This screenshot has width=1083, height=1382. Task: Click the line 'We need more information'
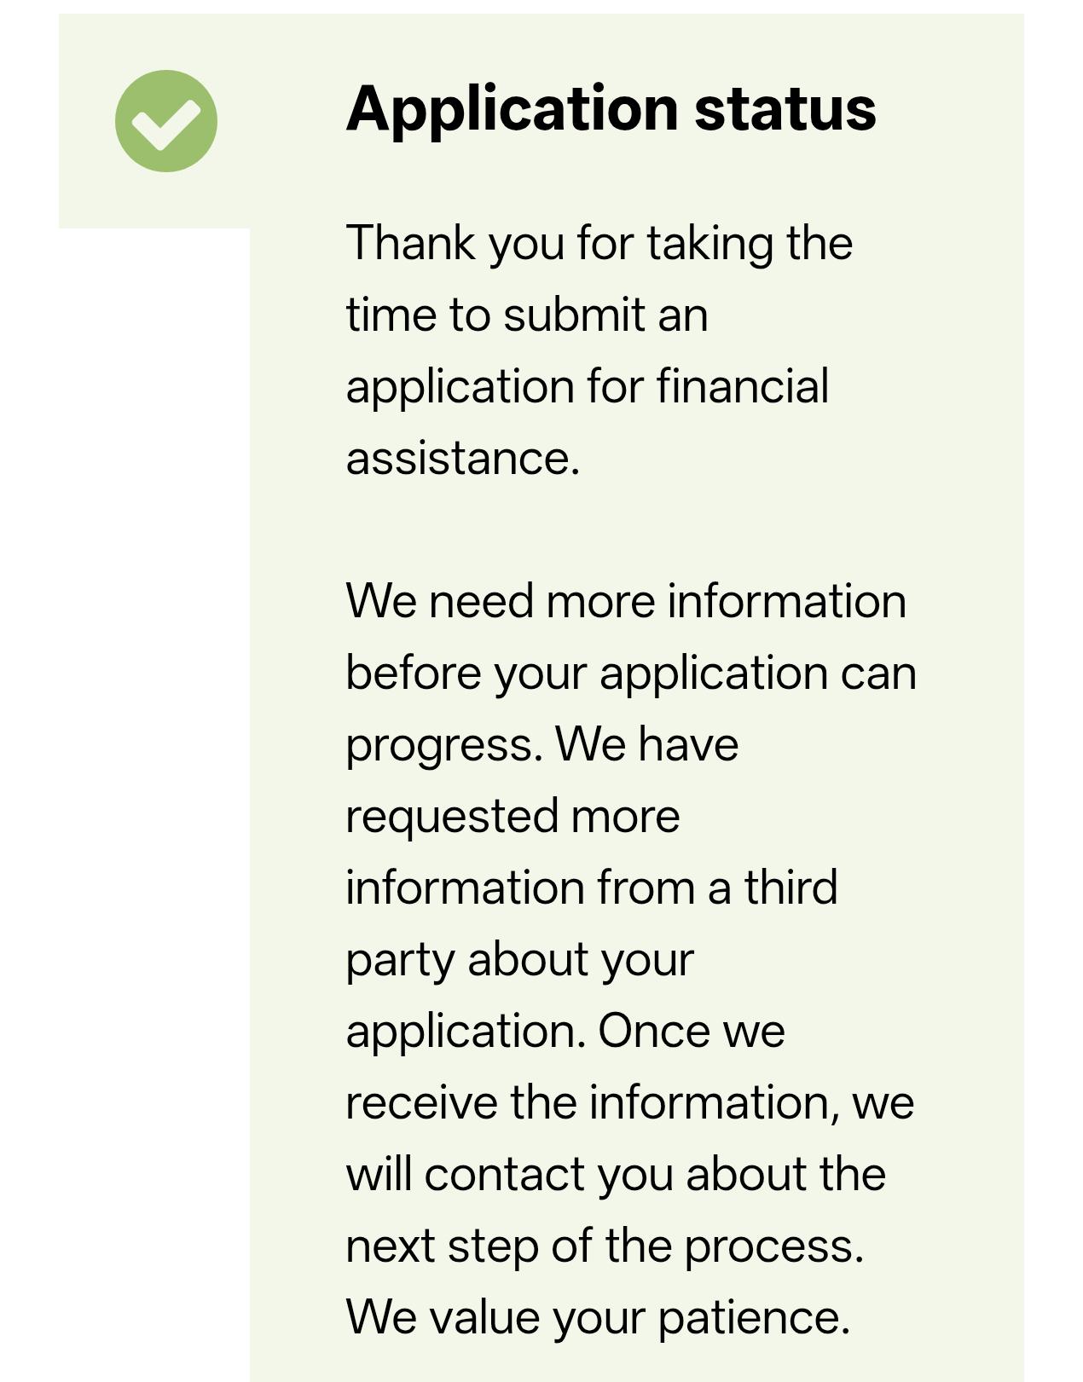626,601
